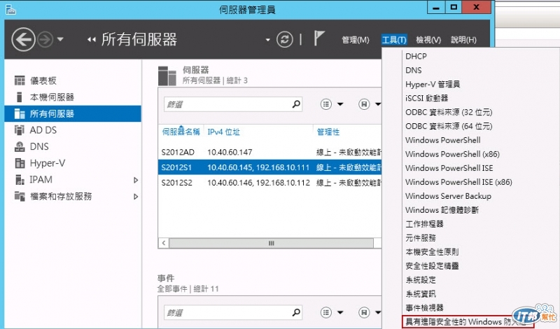Open Windows 記憶體診斷 entry

pyautogui.click(x=442, y=210)
